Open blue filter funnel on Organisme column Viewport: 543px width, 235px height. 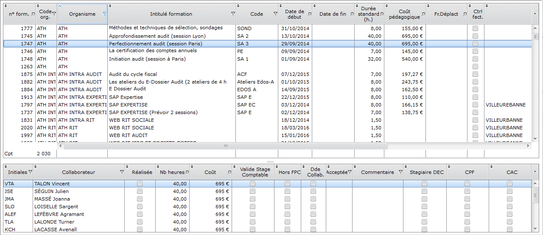(104, 14)
